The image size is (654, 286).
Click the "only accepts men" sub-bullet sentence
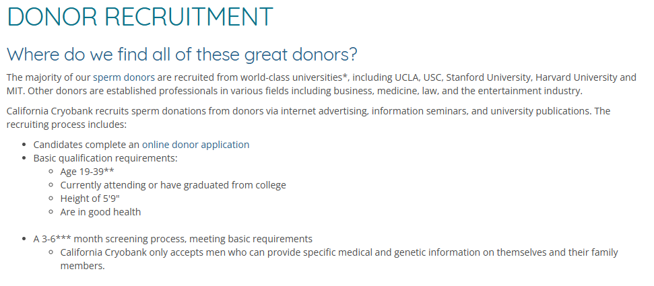pyautogui.click(x=339, y=259)
